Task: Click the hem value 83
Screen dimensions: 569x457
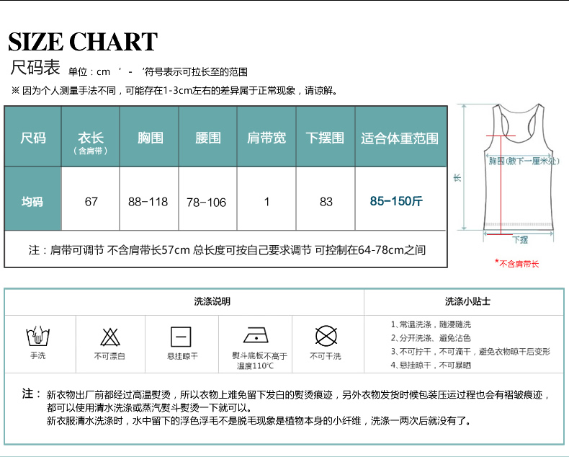Action: coord(326,202)
